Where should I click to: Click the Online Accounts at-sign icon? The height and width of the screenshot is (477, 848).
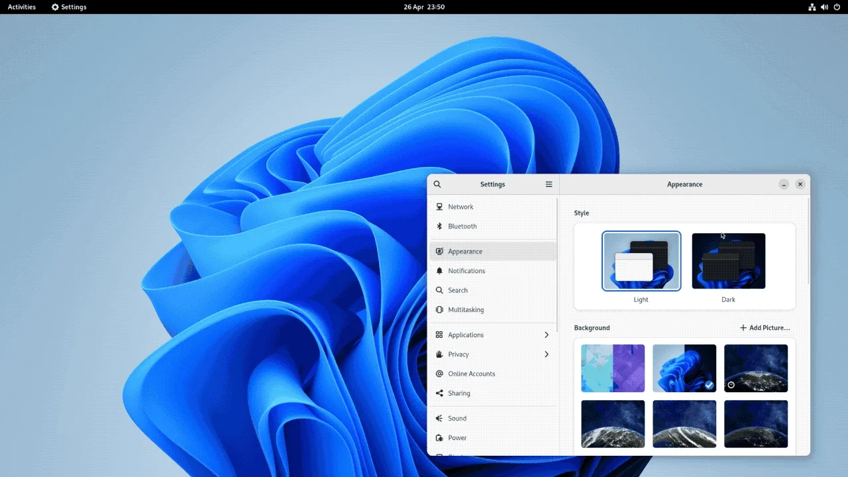pos(439,374)
